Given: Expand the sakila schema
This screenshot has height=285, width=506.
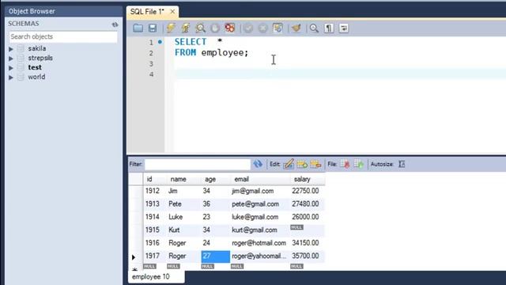Looking at the screenshot, I should point(11,49).
